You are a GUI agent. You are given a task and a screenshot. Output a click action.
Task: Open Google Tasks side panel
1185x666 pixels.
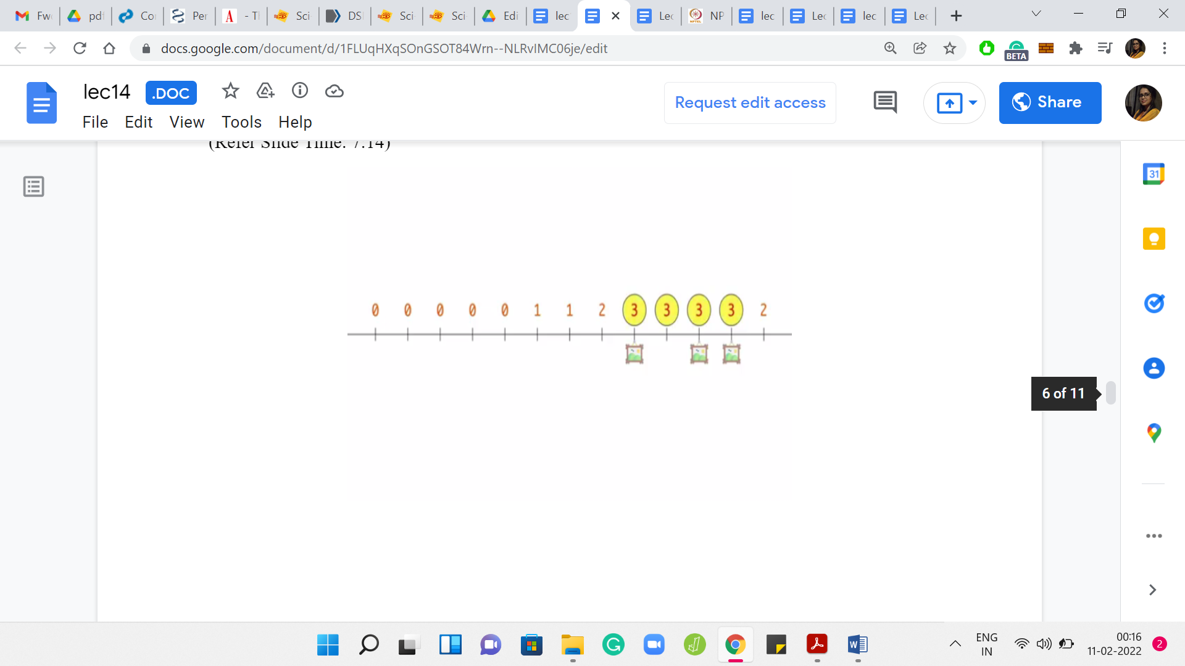pos(1154,303)
